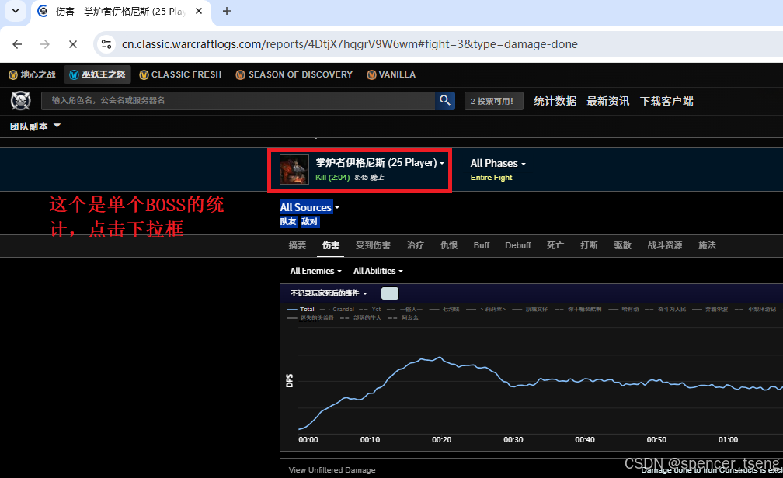This screenshot has width=783, height=478.
Task: Click the 掌炉者伊格尼斯 boss portrait thumbnail
Action: (294, 170)
